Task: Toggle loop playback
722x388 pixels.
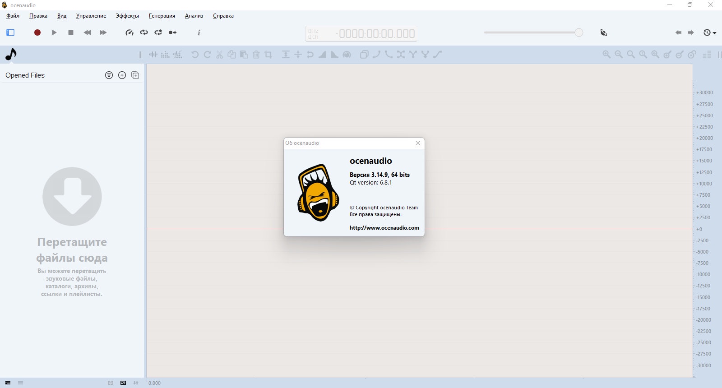Action: [144, 32]
